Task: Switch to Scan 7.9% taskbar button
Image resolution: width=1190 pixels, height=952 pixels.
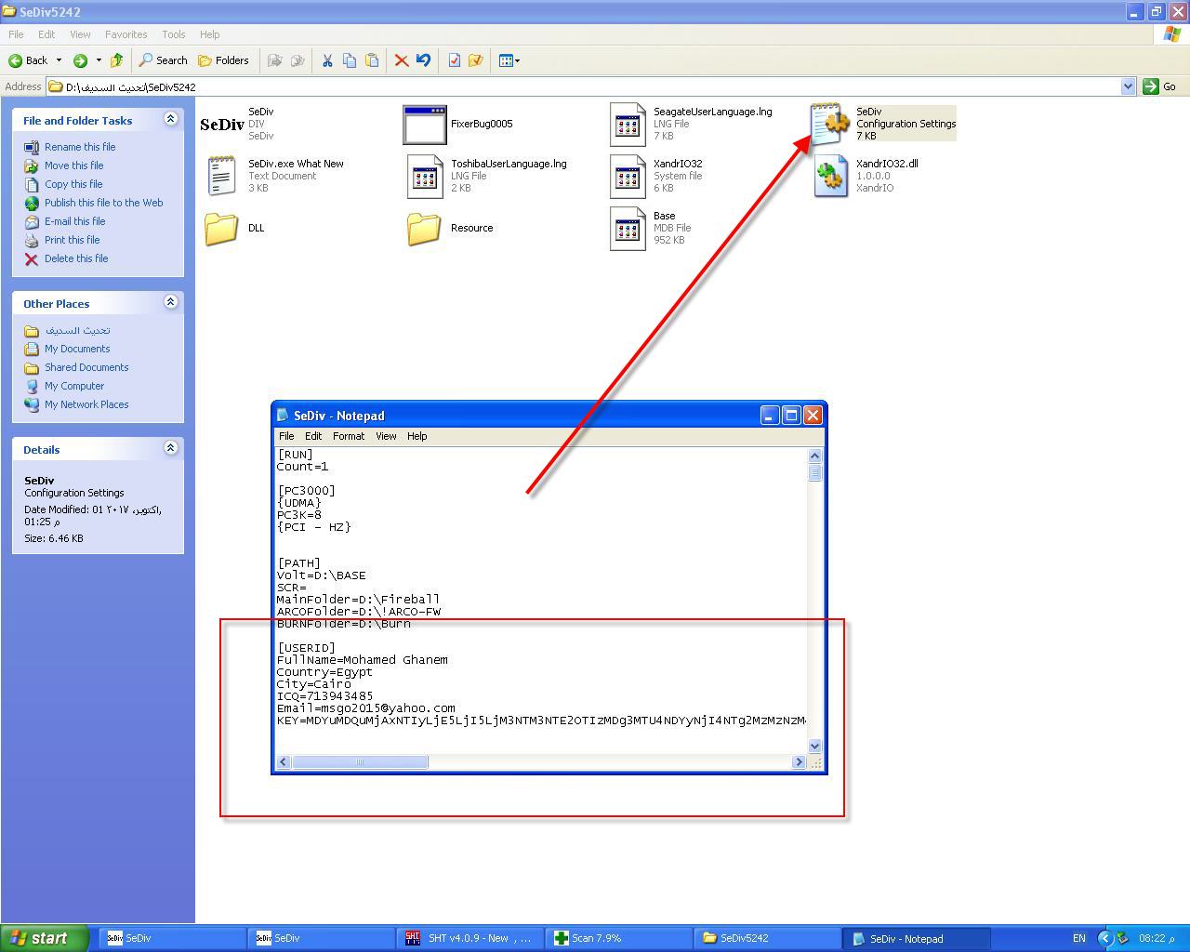Action: 618,938
